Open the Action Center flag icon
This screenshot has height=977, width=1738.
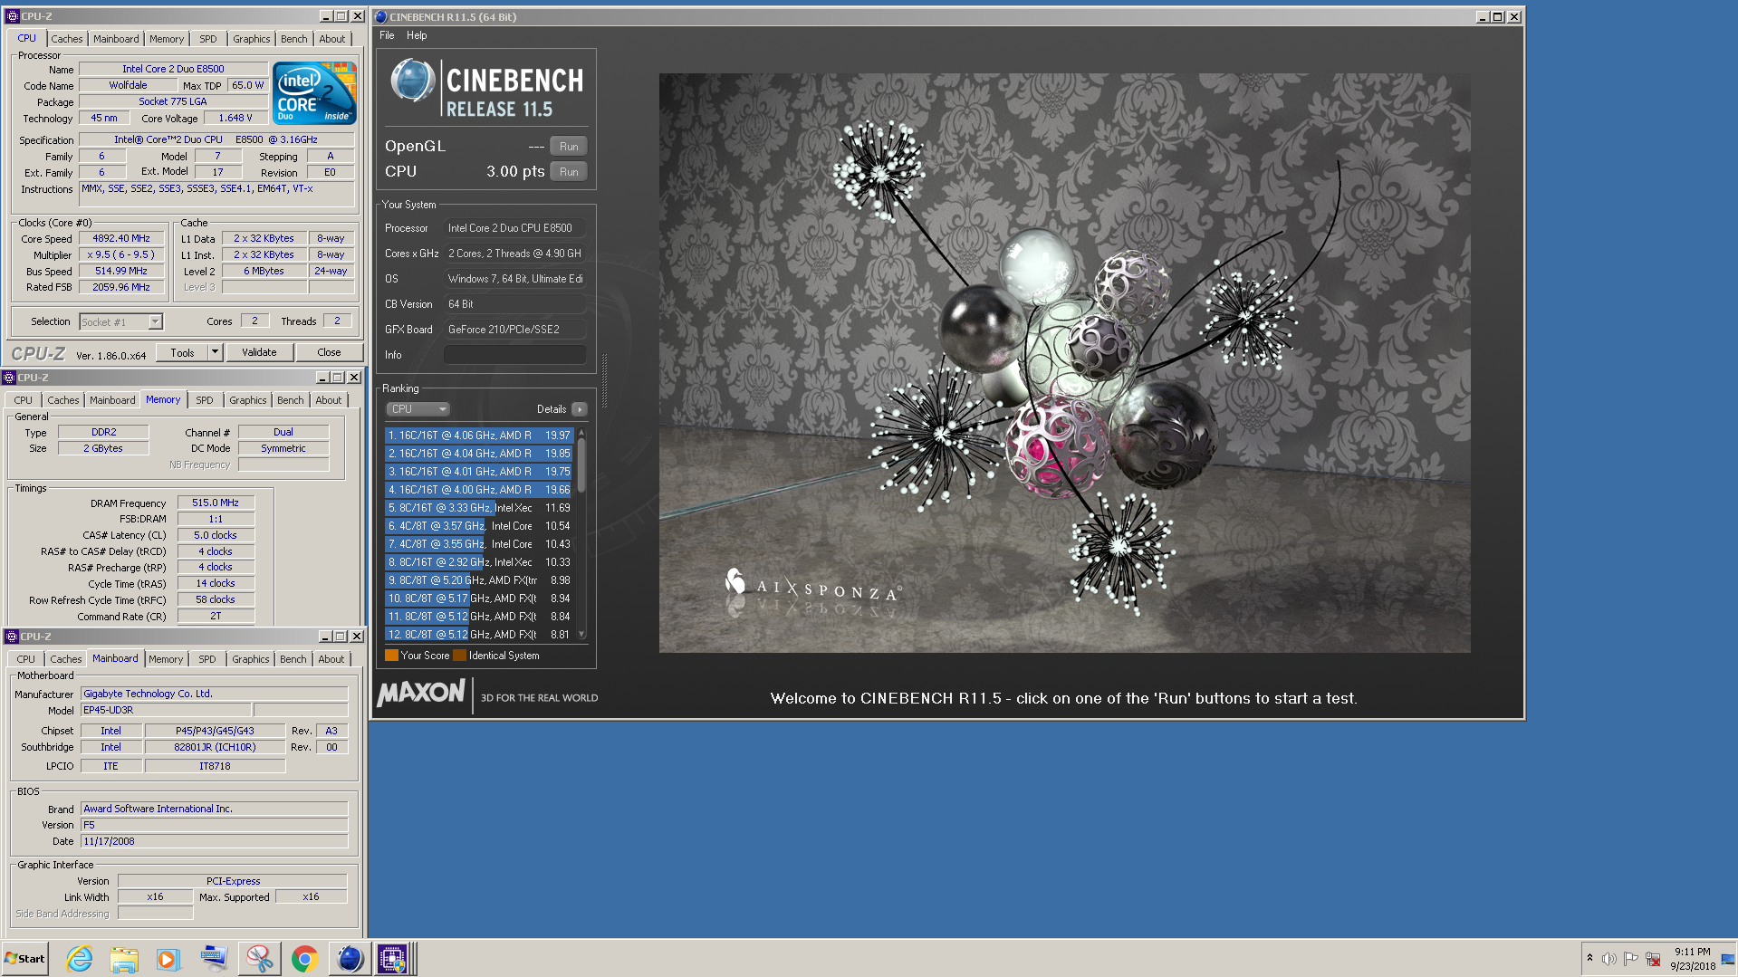(x=1631, y=958)
